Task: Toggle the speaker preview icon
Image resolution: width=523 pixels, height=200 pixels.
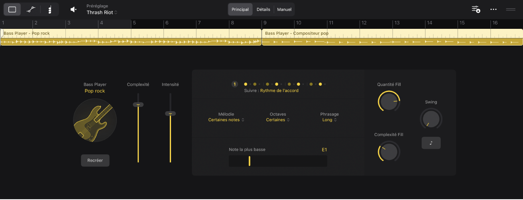Action: pyautogui.click(x=73, y=10)
